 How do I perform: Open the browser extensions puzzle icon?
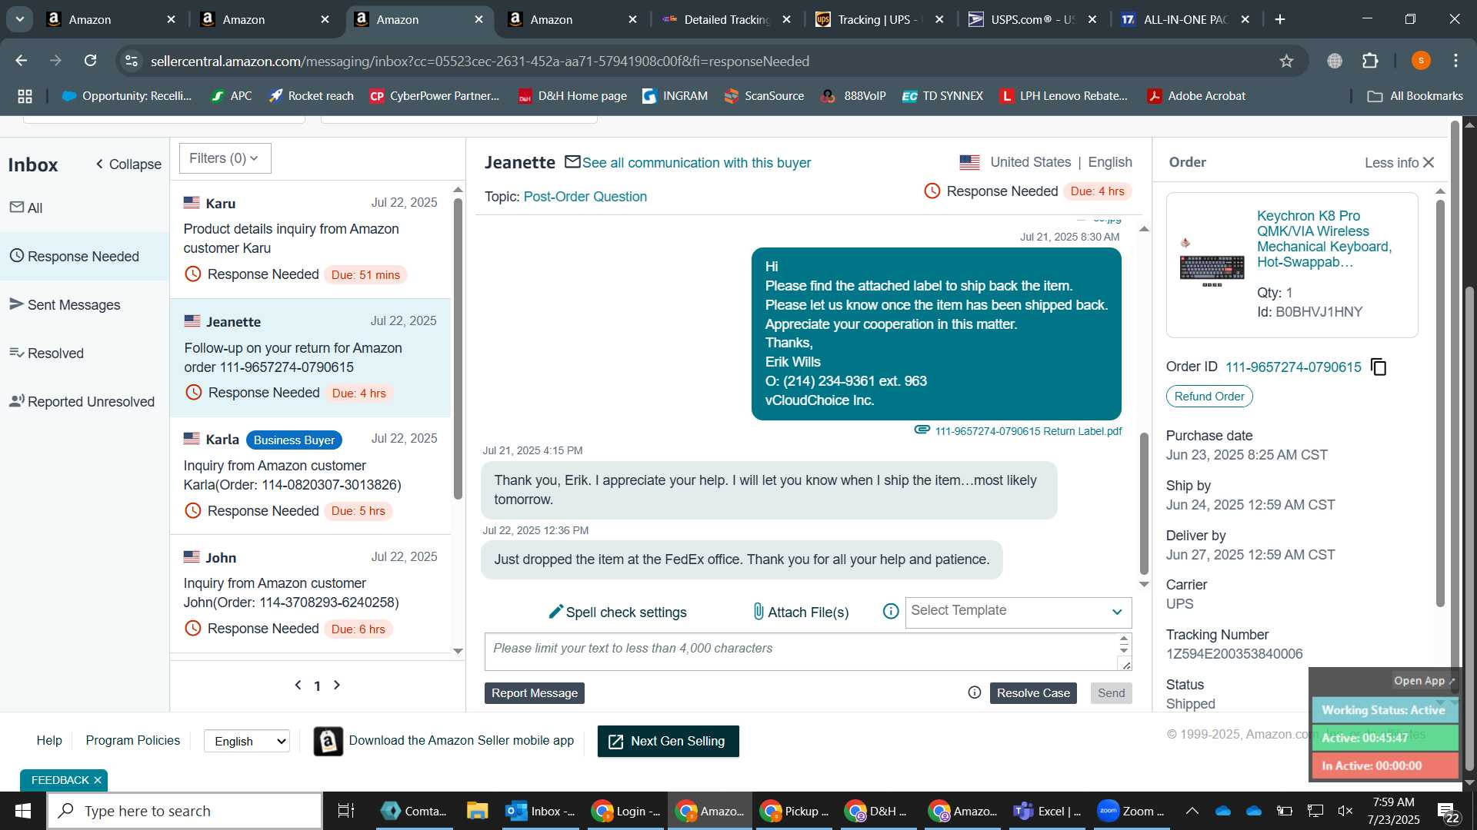(x=1370, y=61)
